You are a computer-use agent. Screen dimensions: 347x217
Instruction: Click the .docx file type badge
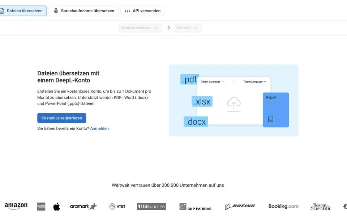click(x=196, y=122)
